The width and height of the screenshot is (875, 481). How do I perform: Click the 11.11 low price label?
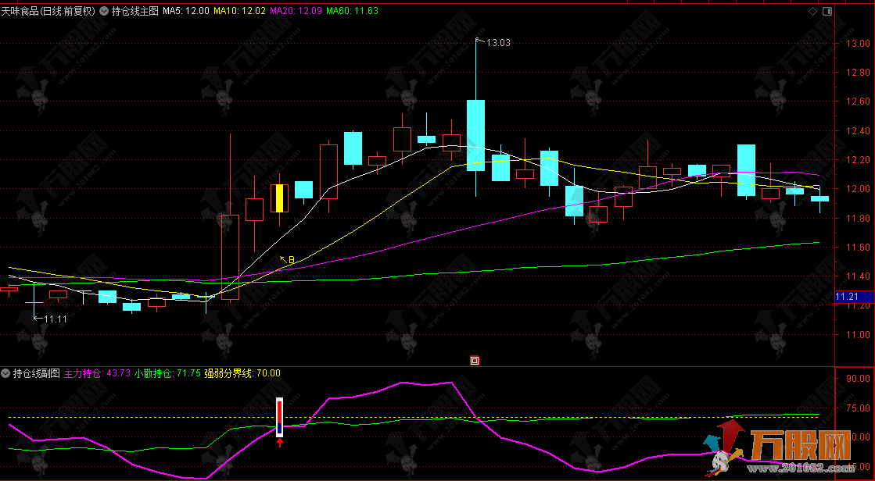pyautogui.click(x=55, y=319)
